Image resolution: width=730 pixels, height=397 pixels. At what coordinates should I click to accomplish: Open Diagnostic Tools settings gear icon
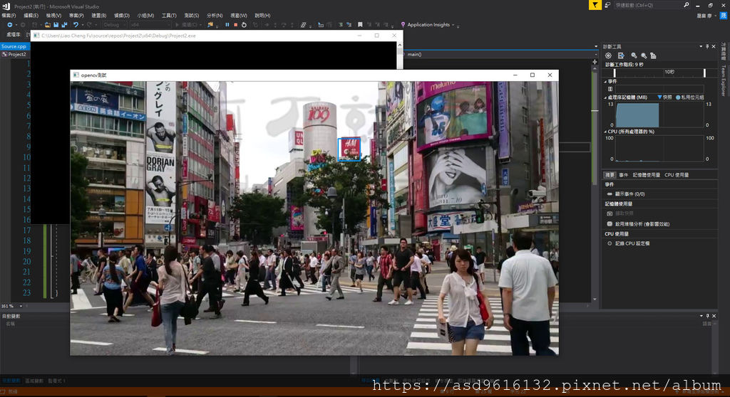click(608, 55)
